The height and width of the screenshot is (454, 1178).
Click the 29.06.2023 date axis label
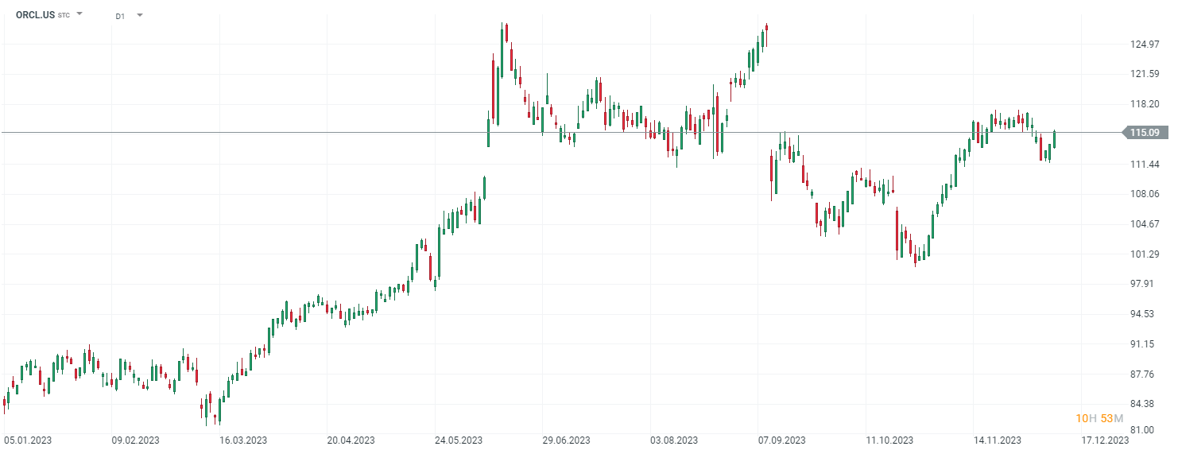pyautogui.click(x=566, y=440)
